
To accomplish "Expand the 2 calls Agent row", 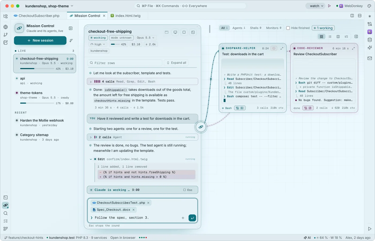I will click(142, 137).
